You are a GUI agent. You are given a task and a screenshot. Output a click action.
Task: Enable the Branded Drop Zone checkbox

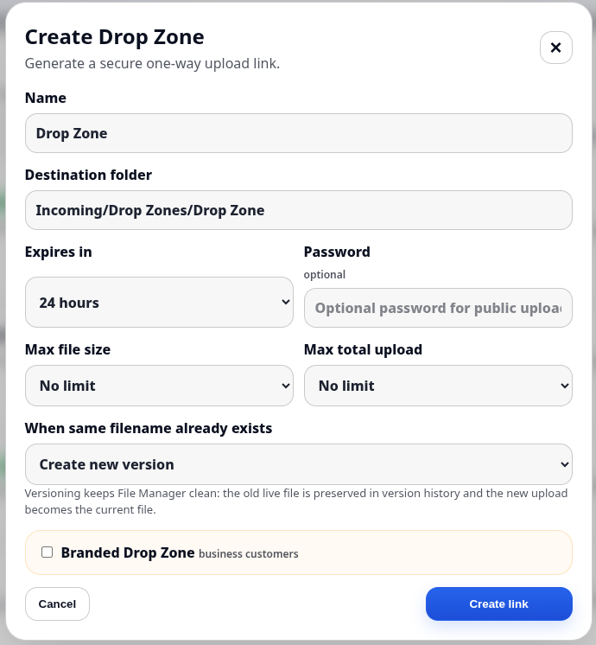click(x=48, y=552)
